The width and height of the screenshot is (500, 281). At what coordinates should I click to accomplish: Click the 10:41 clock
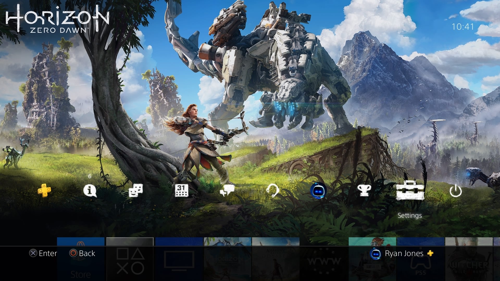[x=463, y=27]
